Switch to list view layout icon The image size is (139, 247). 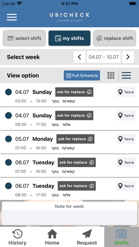(x=126, y=76)
